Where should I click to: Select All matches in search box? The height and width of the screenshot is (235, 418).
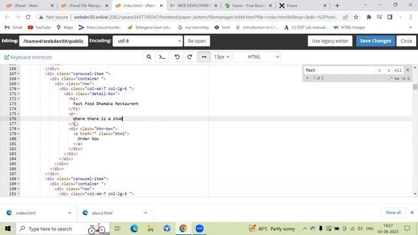tap(398, 70)
